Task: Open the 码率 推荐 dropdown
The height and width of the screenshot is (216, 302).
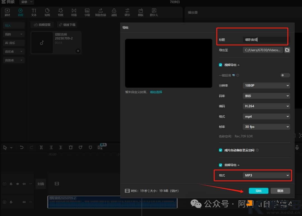Action: 266,96
